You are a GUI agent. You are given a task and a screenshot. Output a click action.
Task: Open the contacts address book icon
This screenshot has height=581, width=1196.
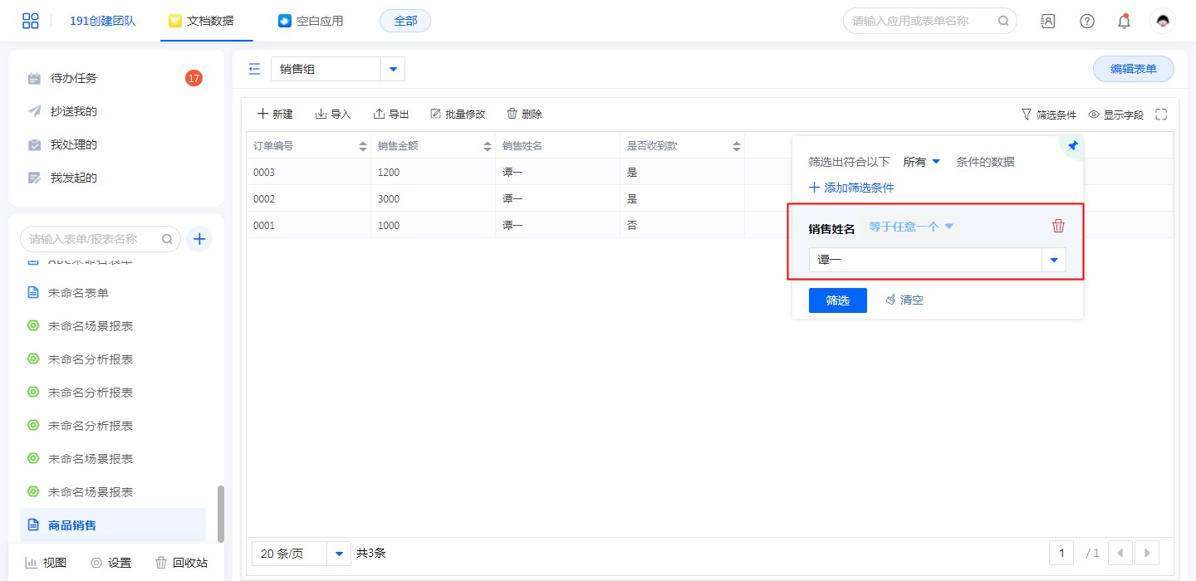[1048, 21]
